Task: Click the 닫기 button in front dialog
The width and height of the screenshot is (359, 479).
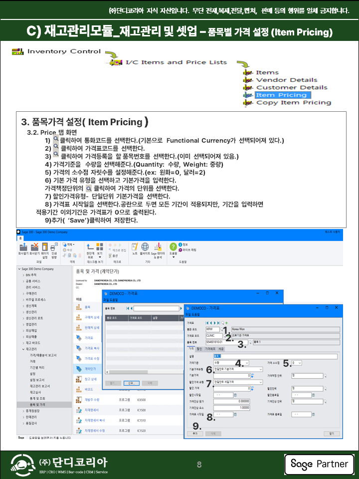Action: 332,434
